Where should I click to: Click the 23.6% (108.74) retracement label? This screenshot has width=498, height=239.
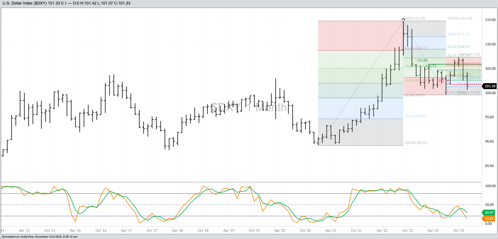pyautogui.click(x=416, y=48)
